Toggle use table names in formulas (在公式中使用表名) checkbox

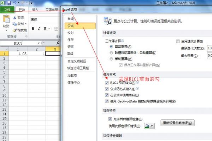107,95
